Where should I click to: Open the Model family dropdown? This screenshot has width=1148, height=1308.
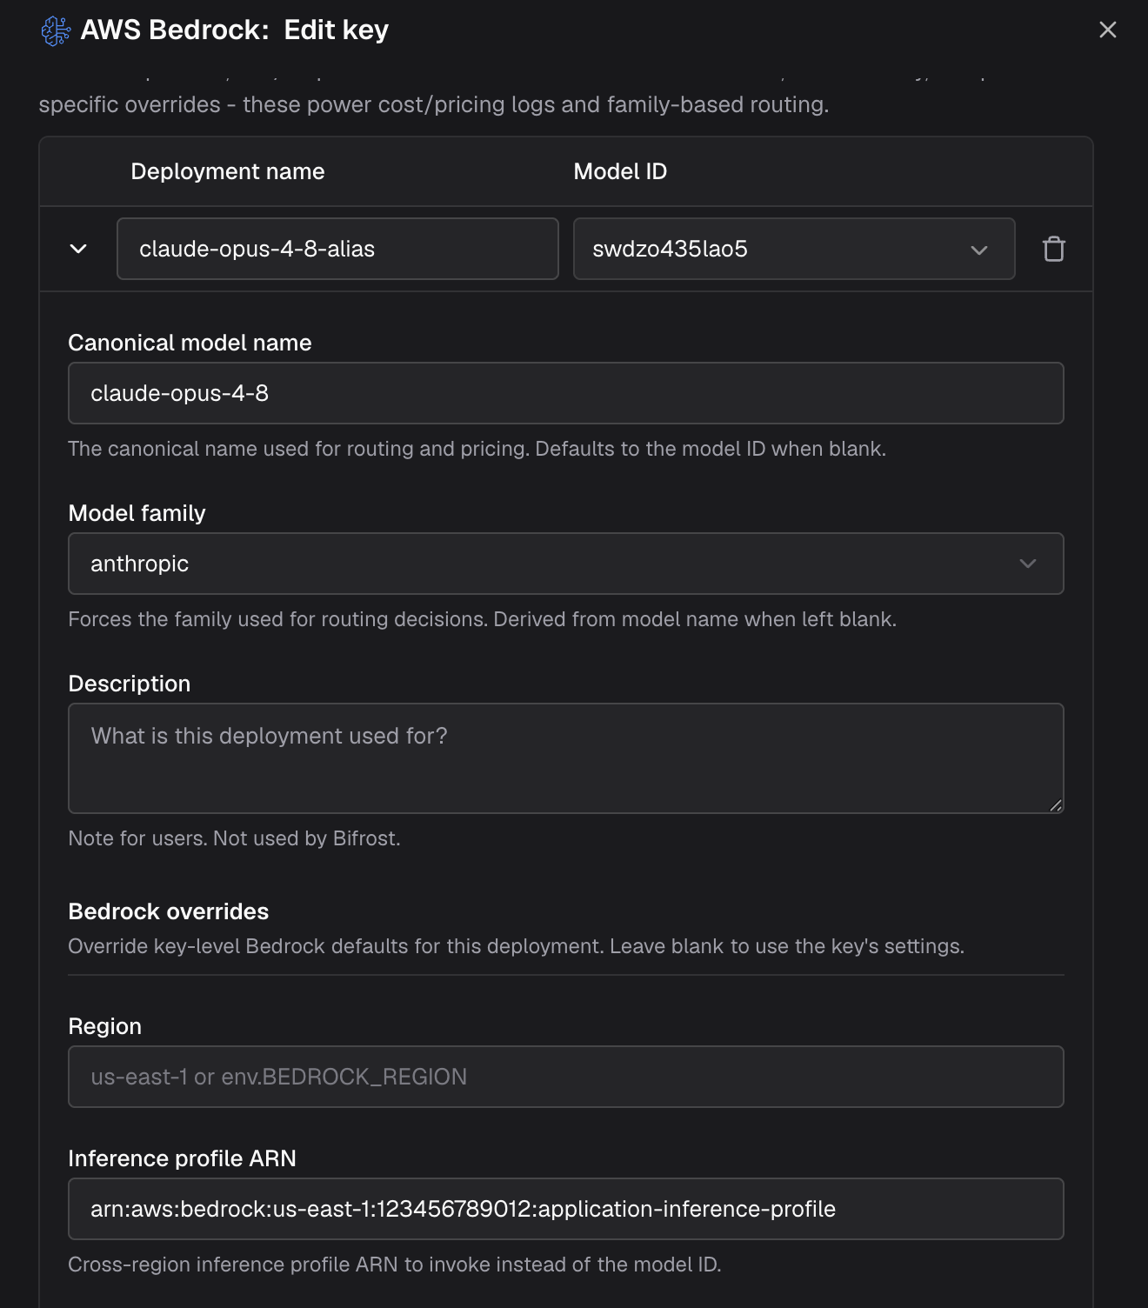[x=566, y=564]
